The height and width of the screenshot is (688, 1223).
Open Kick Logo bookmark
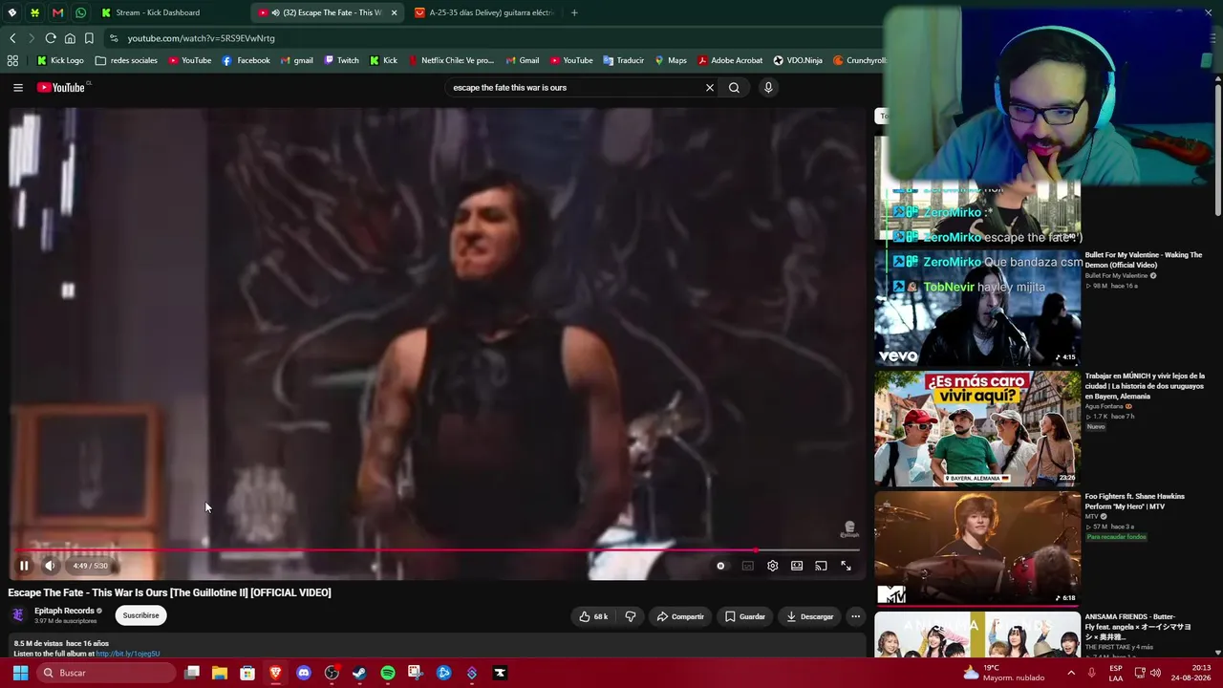coord(60,60)
